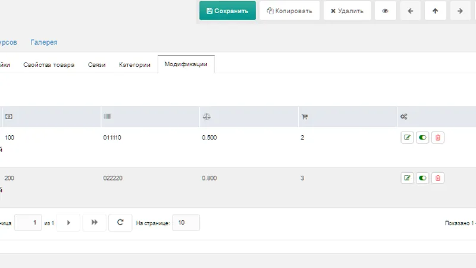Jump to last page of the table
This screenshot has height=268, width=476.
(x=95, y=223)
